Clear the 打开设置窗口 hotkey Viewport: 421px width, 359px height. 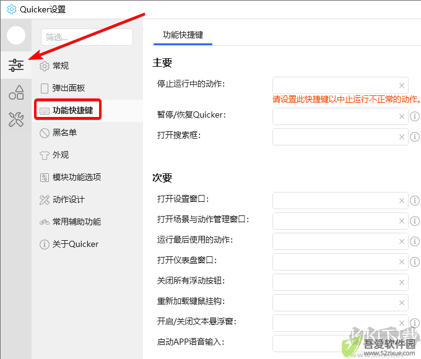click(402, 201)
